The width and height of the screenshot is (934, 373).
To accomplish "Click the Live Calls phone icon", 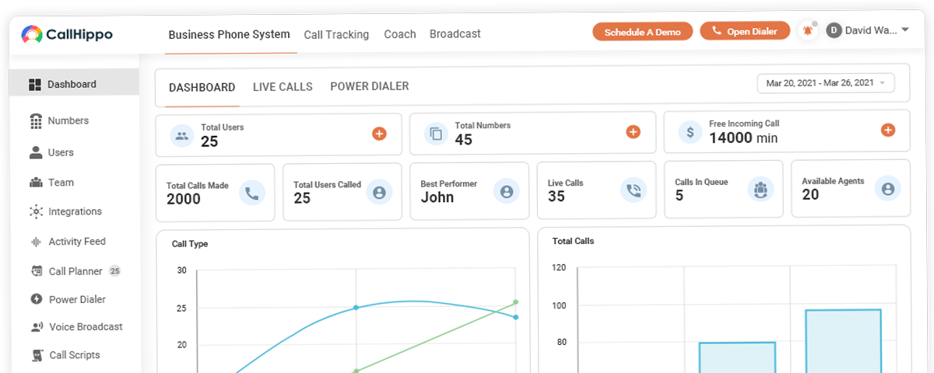I will pos(634,190).
